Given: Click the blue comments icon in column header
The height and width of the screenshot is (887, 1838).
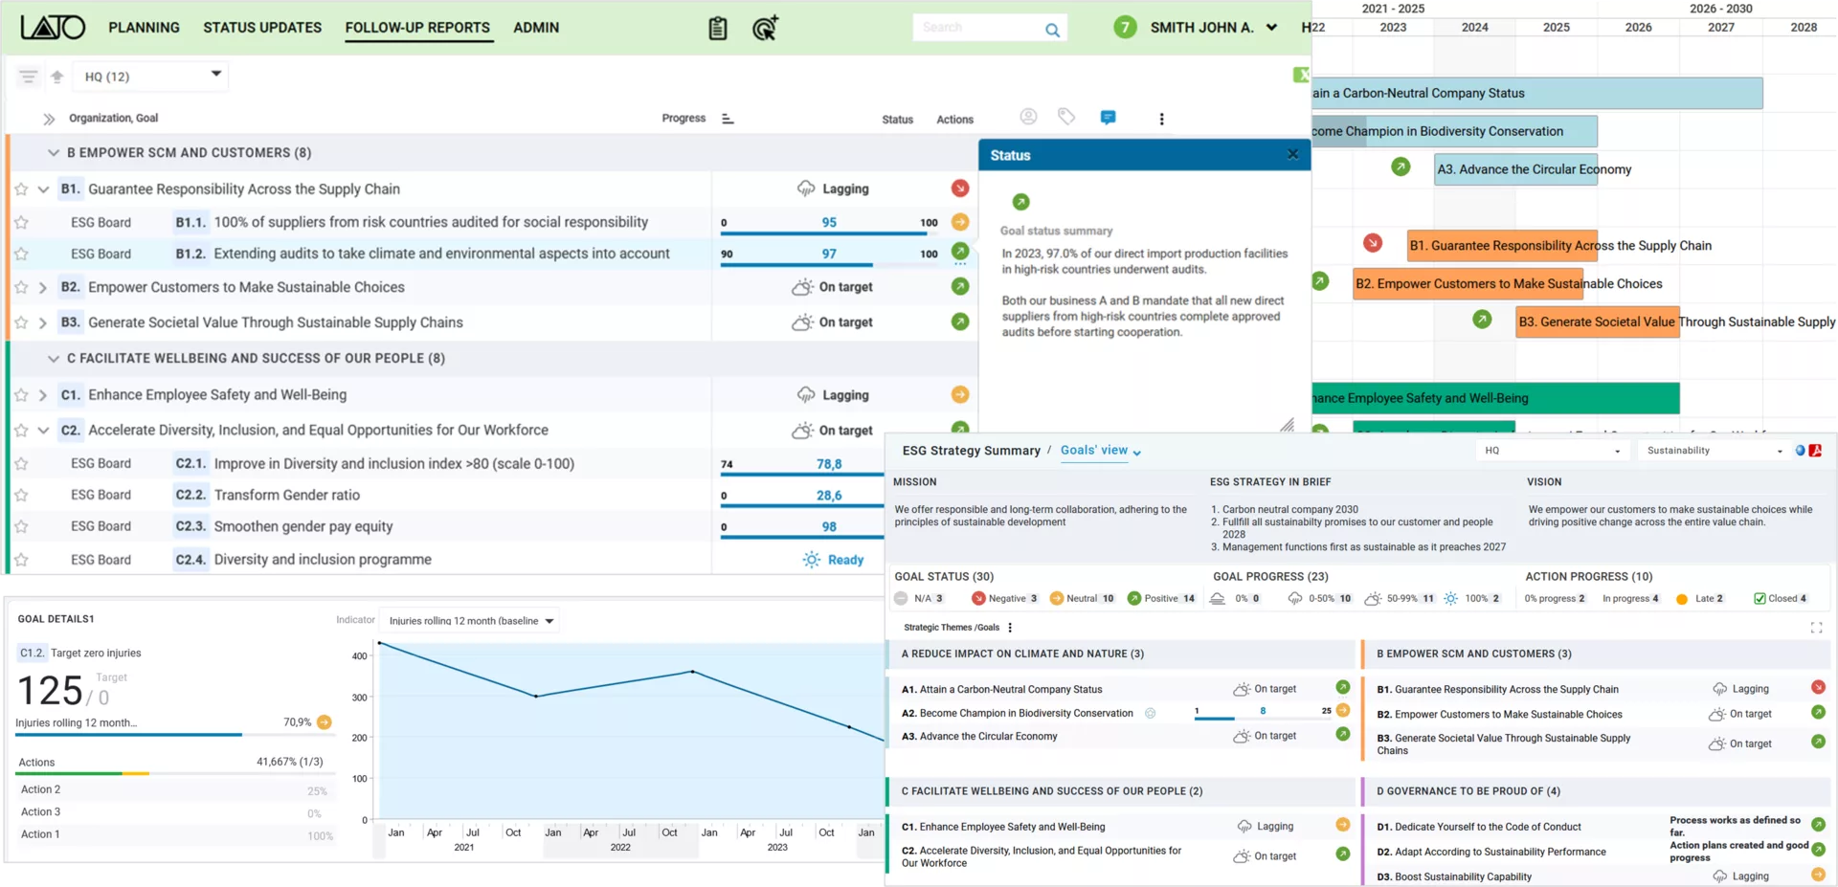Looking at the screenshot, I should point(1108,118).
